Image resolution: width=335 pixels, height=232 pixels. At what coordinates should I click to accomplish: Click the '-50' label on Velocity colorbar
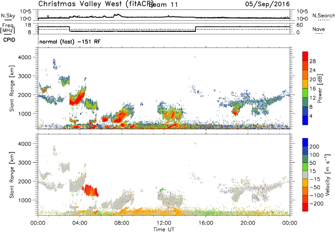[x=314, y=187]
